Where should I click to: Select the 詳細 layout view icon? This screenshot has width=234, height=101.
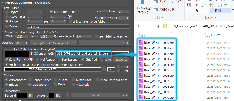click(x=211, y=10)
